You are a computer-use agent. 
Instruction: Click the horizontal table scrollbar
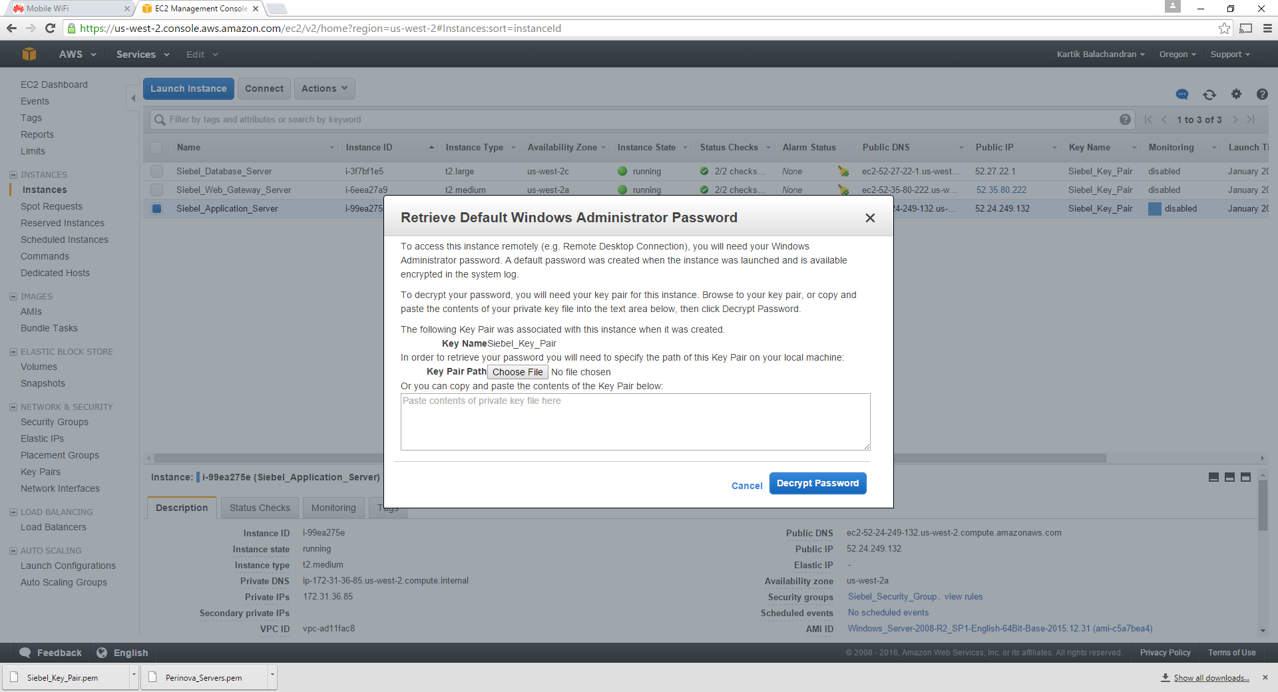630,458
